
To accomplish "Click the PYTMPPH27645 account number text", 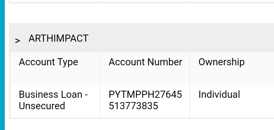I will tap(145, 95).
